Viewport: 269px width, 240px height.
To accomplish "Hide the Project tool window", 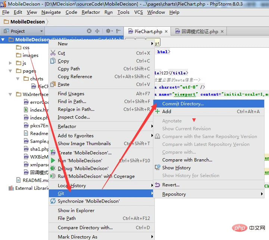I will pyautogui.click(x=119, y=31).
